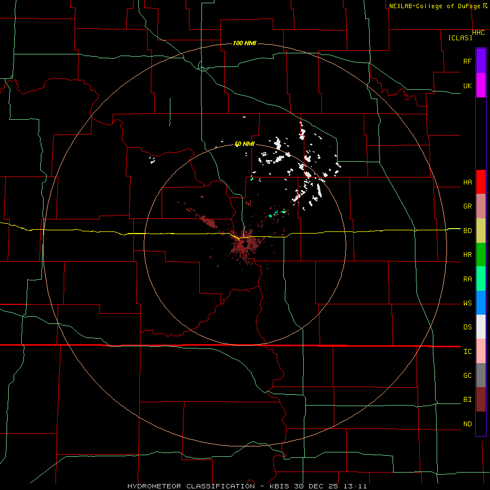The width and height of the screenshot is (490, 490).
Task: Click the IC legend label
Action: (467, 352)
